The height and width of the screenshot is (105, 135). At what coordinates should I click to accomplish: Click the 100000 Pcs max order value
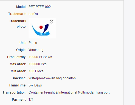pos(38,64)
